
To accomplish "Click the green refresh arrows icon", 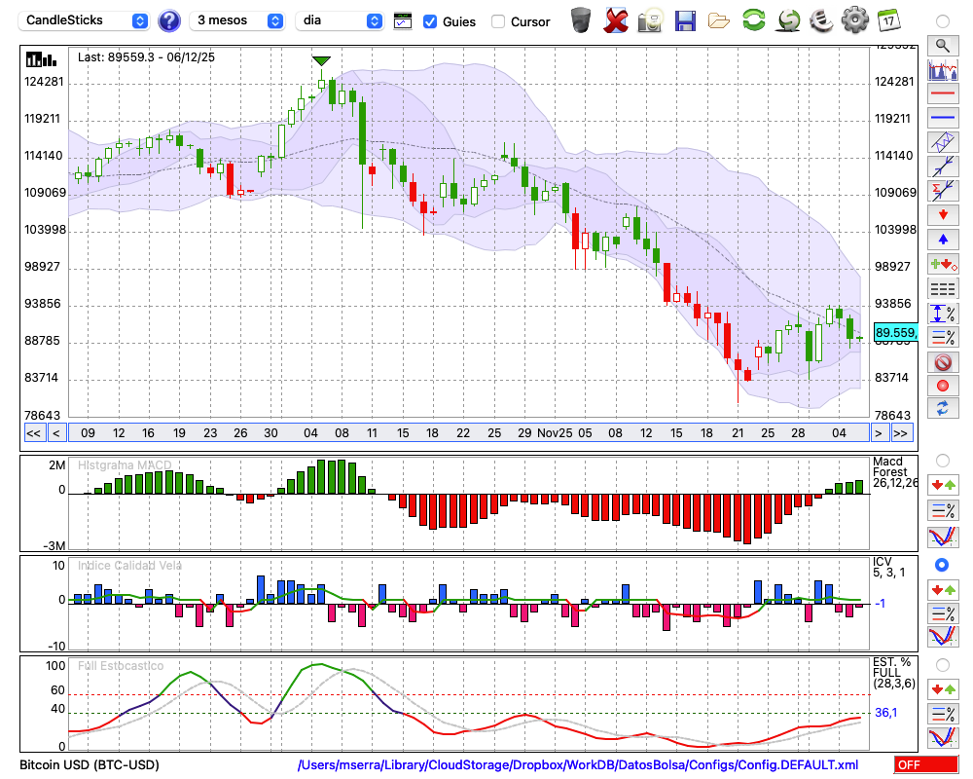I will click(x=753, y=19).
